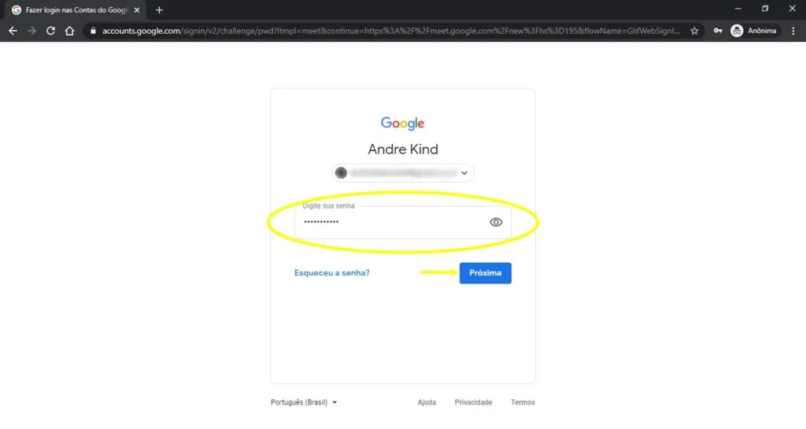The width and height of the screenshot is (806, 429).
Task: Open the Privacidade link
Action: (x=473, y=402)
